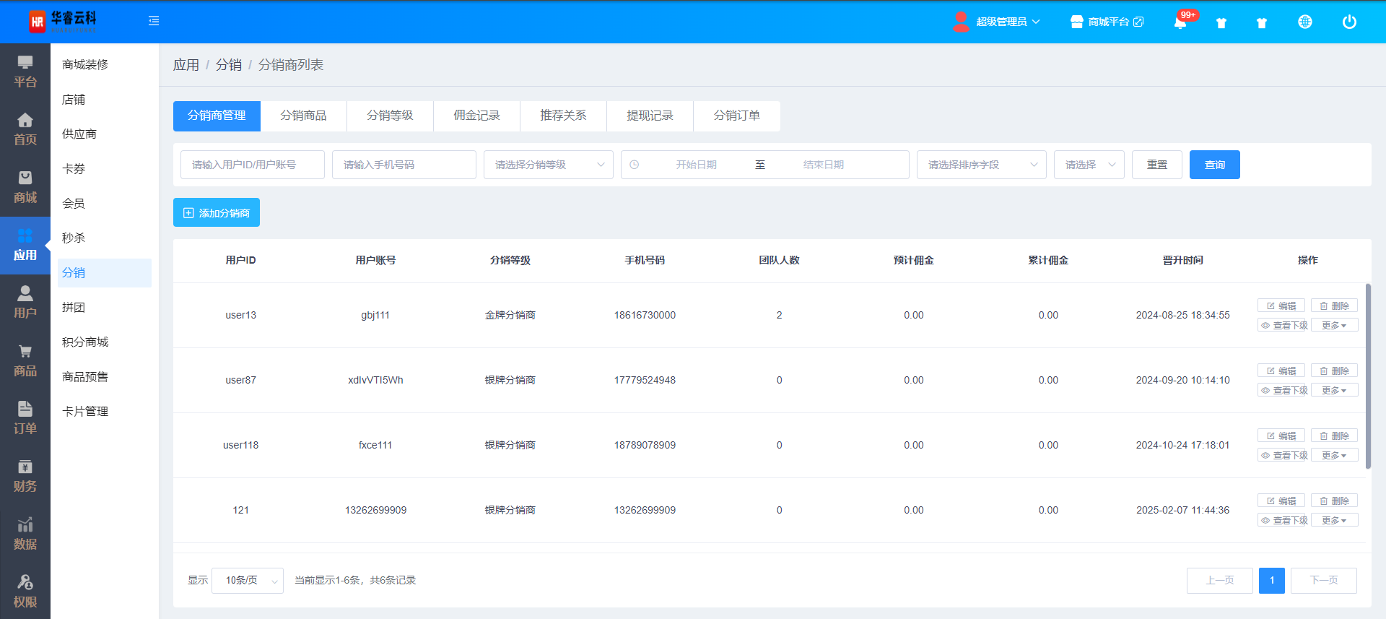This screenshot has width=1386, height=619.
Task: Open the 财务 finance sidebar icon
Action: tap(25, 476)
